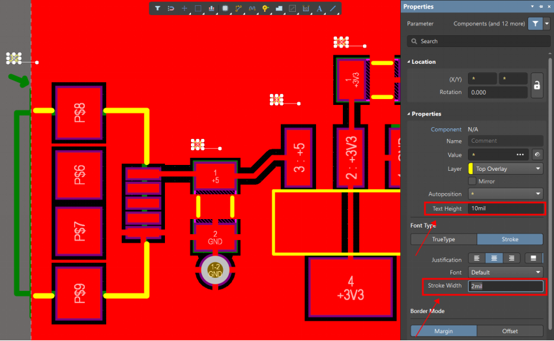Viewport: 554px width, 341px height.
Task: Toggle the location lock icon
Action: 536,85
